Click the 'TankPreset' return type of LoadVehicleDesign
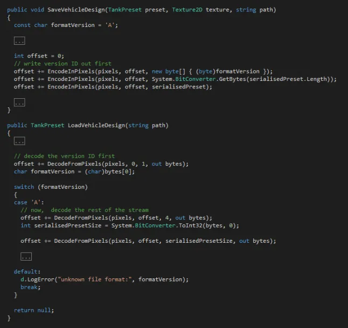 (x=47, y=125)
